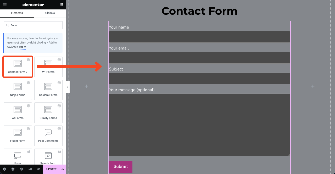This screenshot has height=174, width=335.
Task: Click the Got It link
Action: [22, 47]
